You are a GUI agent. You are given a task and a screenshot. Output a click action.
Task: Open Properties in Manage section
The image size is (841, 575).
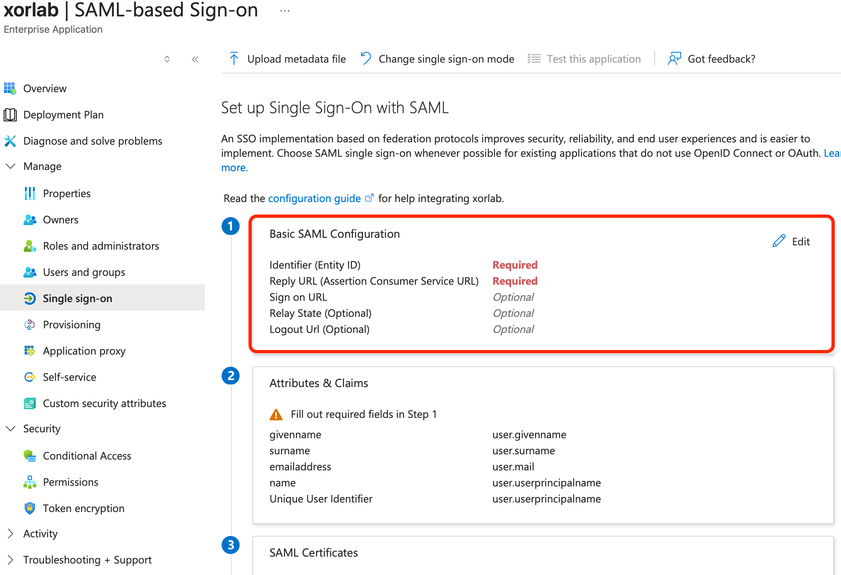point(67,194)
